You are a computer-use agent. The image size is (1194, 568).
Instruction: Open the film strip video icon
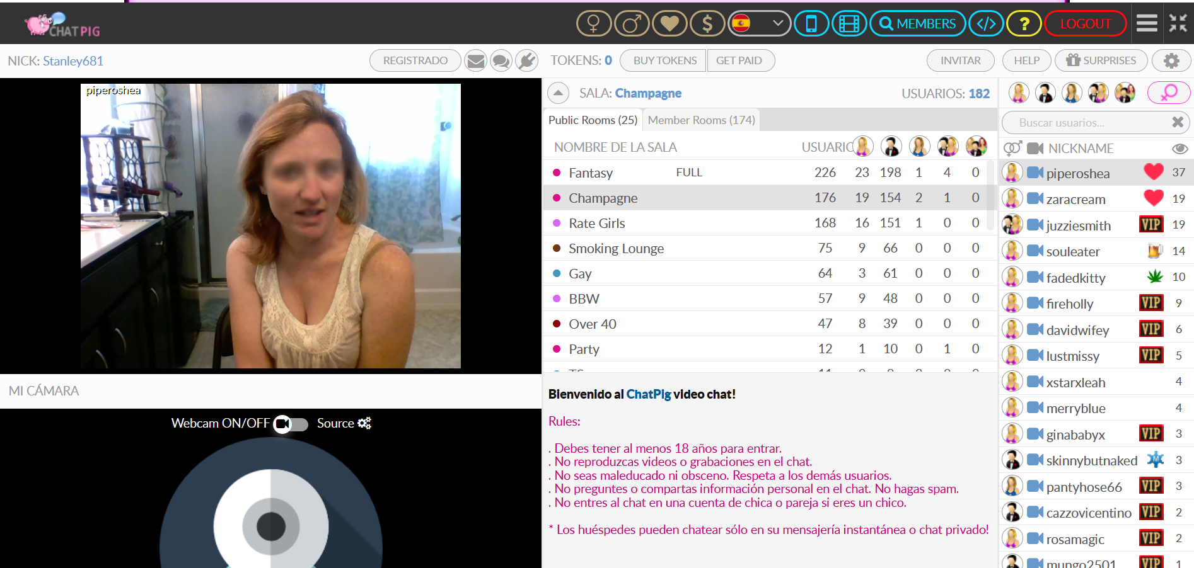(849, 24)
